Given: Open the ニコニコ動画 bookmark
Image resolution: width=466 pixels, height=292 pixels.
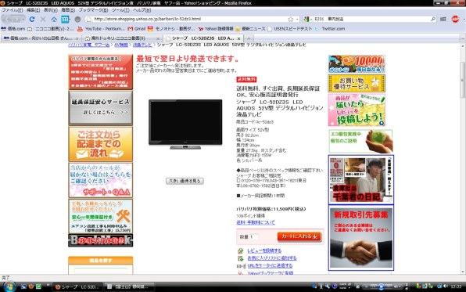Looking at the screenshot, I should pos(50,29).
